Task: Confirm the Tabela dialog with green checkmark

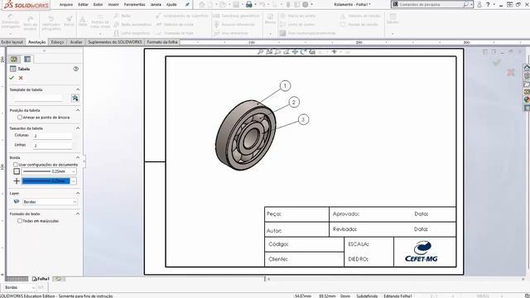Action: [x=12, y=78]
